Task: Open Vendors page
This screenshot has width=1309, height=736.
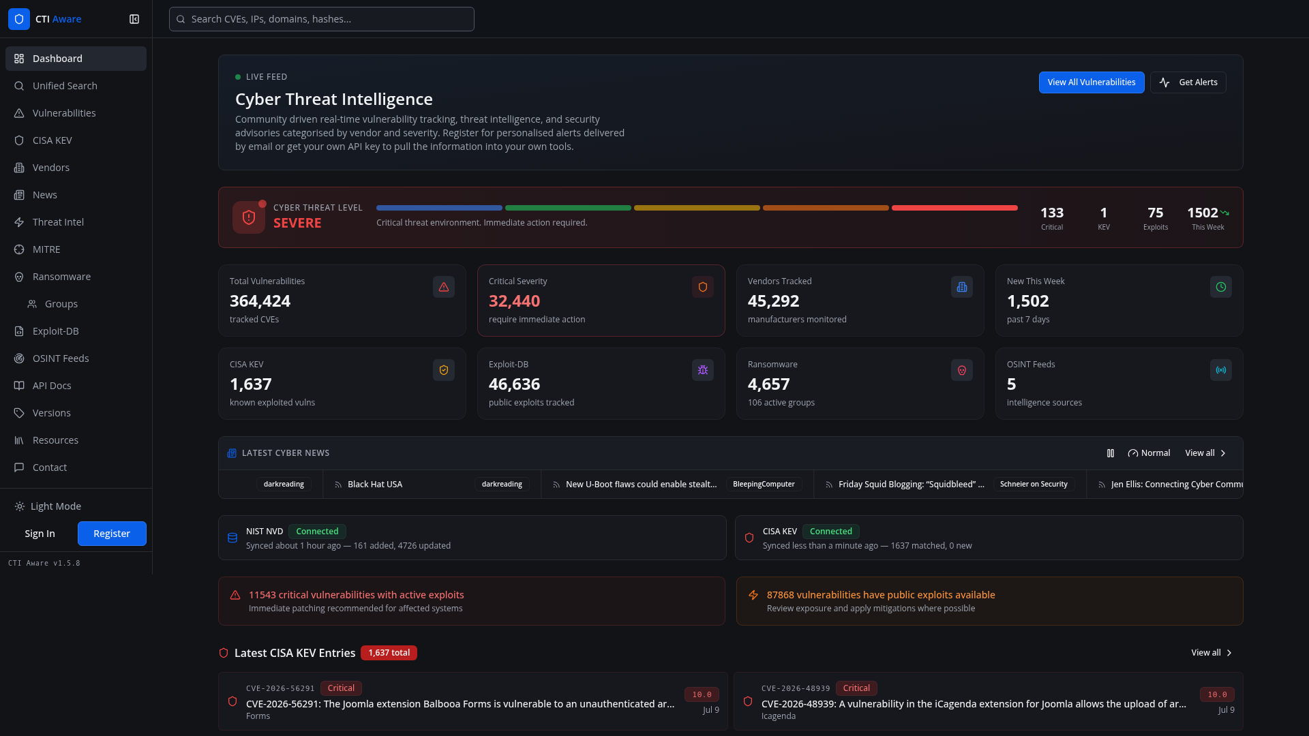Action: (x=76, y=168)
